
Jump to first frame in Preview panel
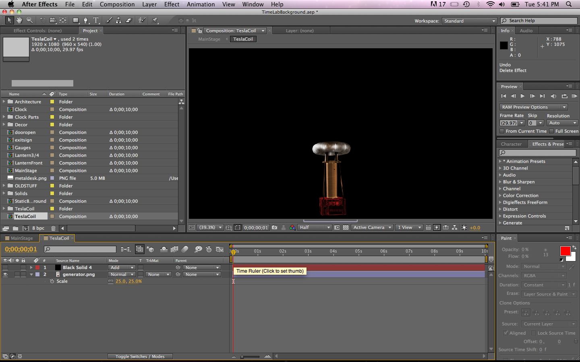[x=503, y=96]
